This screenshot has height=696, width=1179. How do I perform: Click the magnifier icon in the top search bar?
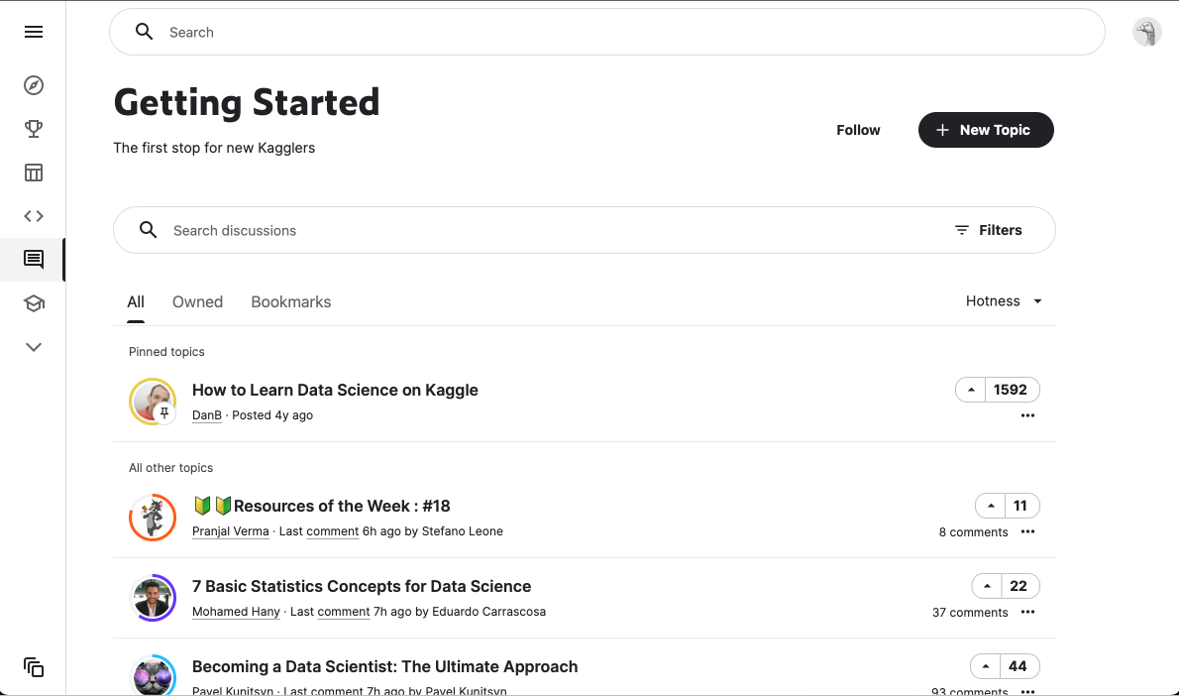click(144, 32)
